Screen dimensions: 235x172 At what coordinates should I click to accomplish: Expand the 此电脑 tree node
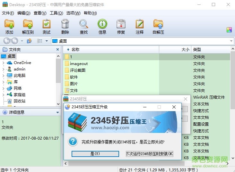4,76
